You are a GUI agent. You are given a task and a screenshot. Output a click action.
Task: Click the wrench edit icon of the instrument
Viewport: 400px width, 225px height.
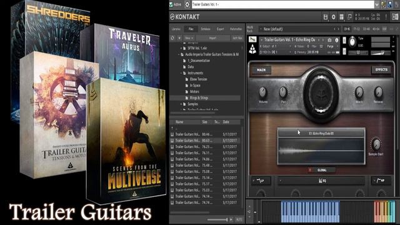click(252, 39)
